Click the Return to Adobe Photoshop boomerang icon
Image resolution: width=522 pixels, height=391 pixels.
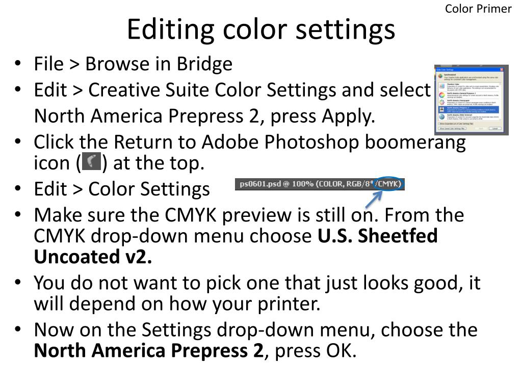point(91,161)
